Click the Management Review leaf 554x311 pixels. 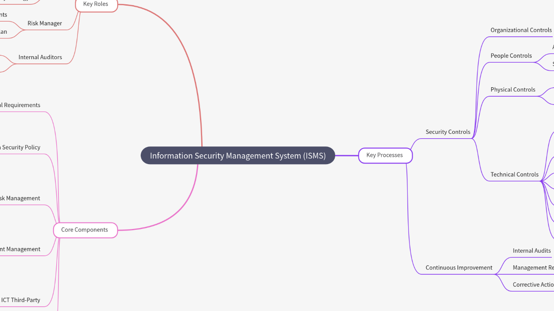pos(533,267)
